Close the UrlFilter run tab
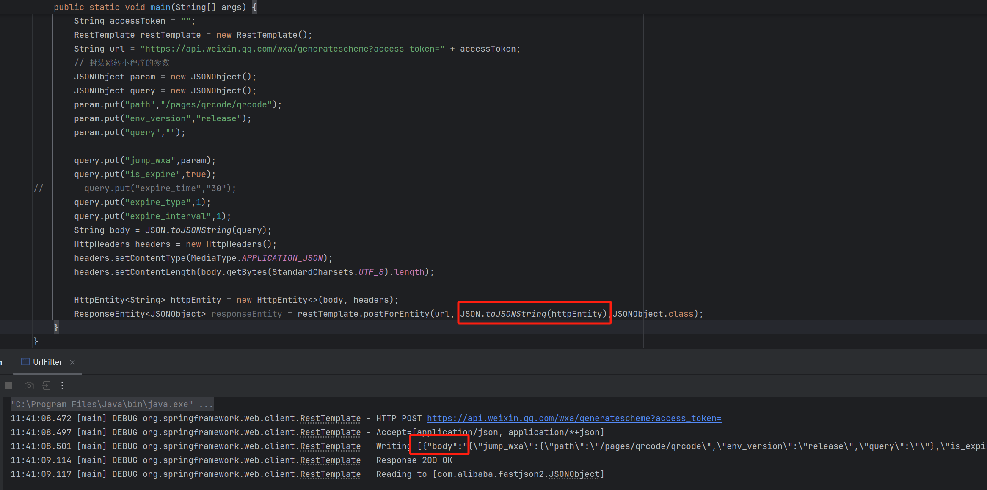987x490 pixels. (72, 362)
